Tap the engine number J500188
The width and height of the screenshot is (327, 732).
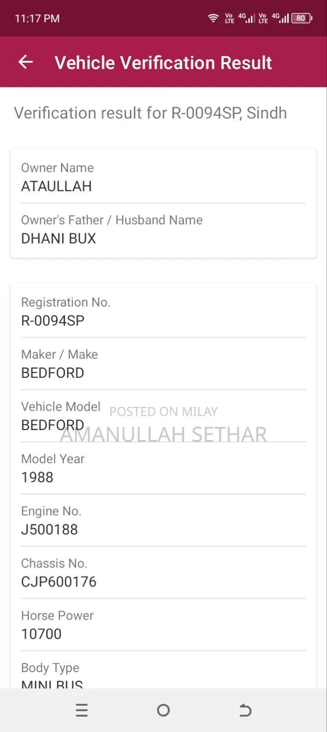[49, 529]
